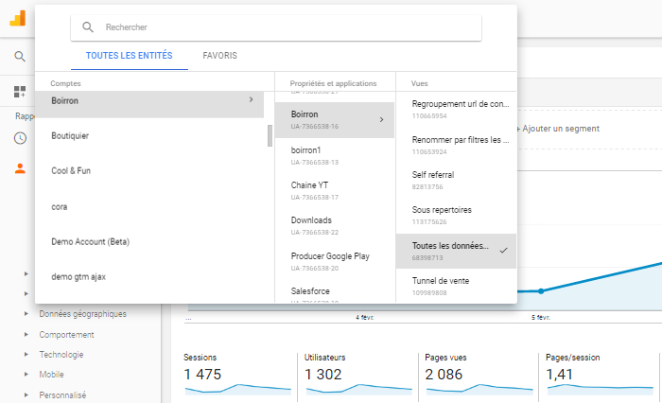Expand the Boirron account chevron arrow
This screenshot has width=662, height=403.
click(251, 99)
